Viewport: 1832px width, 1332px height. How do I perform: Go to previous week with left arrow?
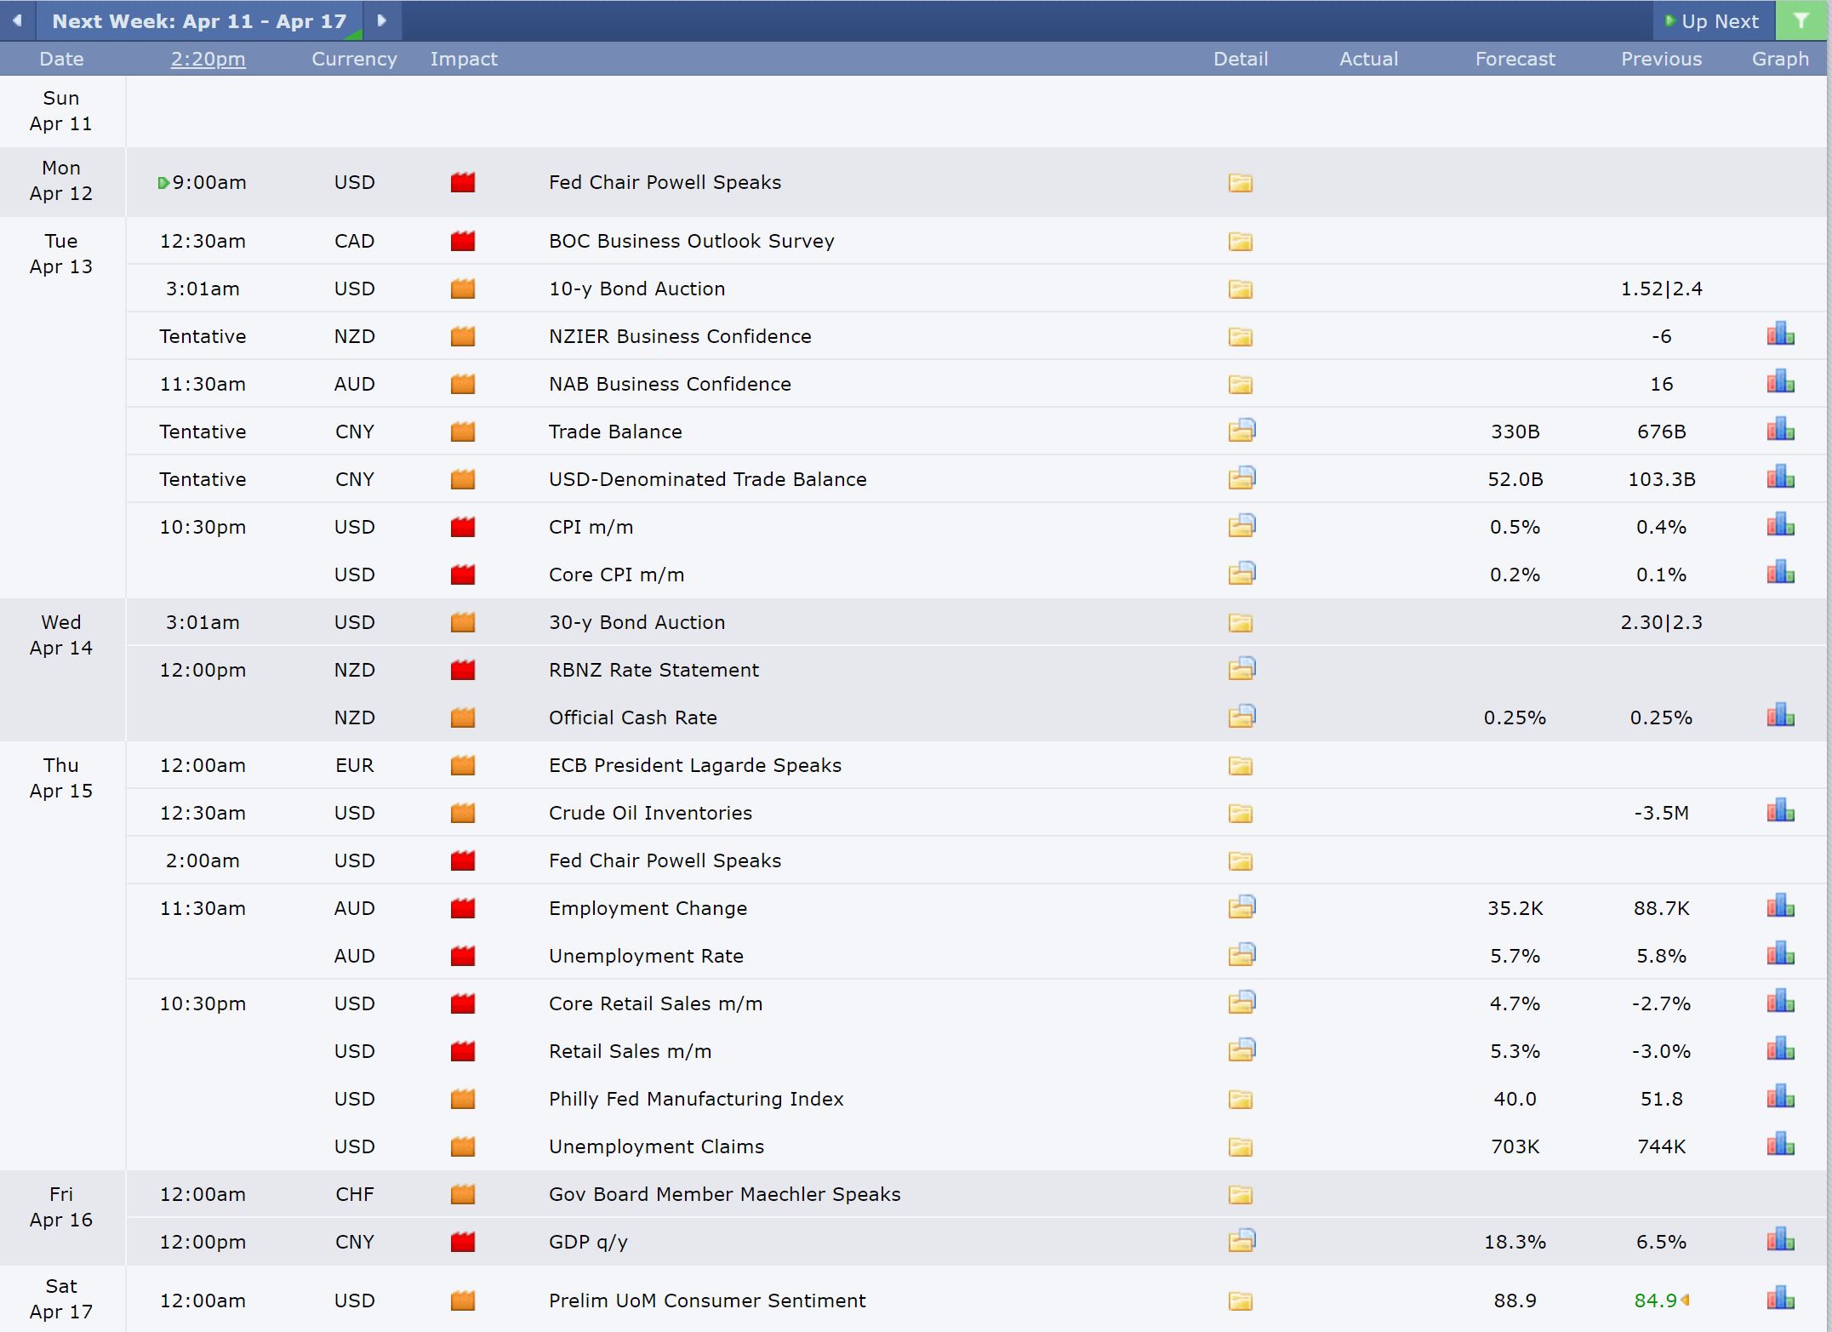[17, 20]
